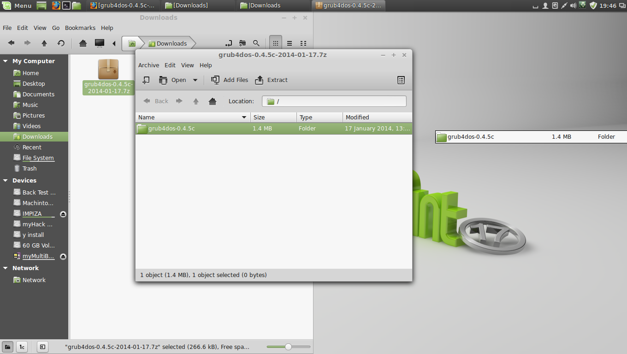Collapse the My Computer sidebar section
The height and width of the screenshot is (354, 627).
point(6,61)
